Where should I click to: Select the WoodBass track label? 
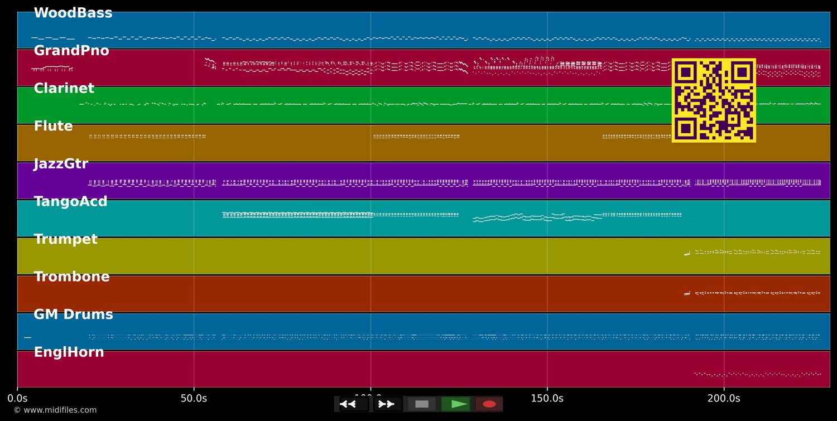pos(73,13)
